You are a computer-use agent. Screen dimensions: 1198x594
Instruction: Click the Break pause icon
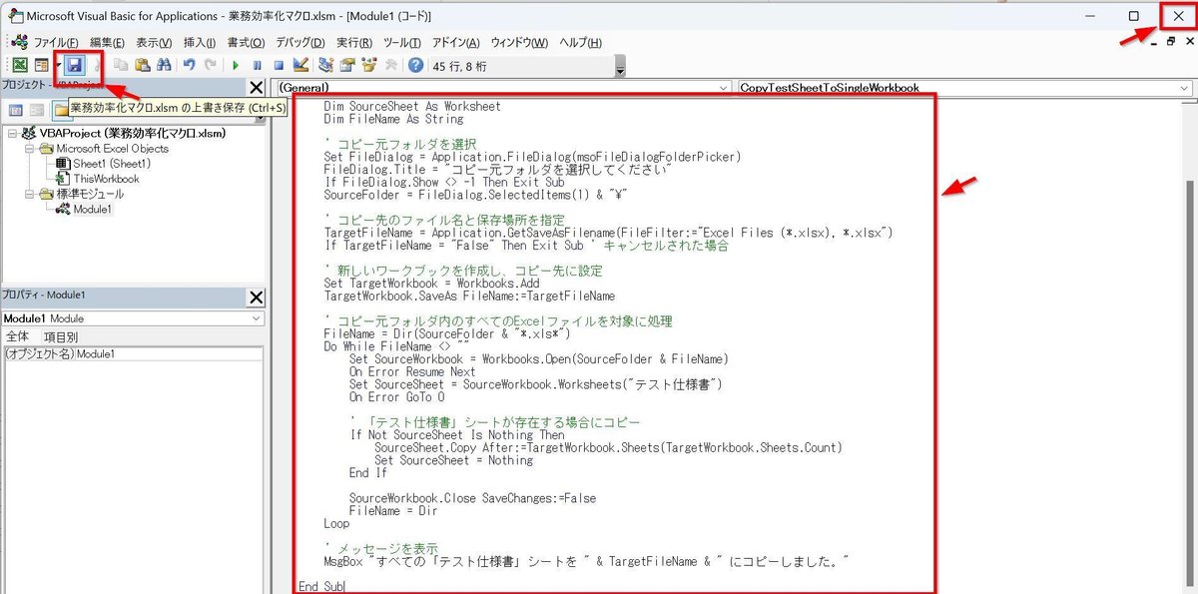click(x=258, y=65)
